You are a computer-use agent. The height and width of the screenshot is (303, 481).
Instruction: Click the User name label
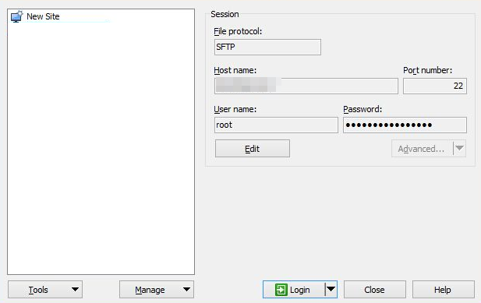click(x=235, y=109)
